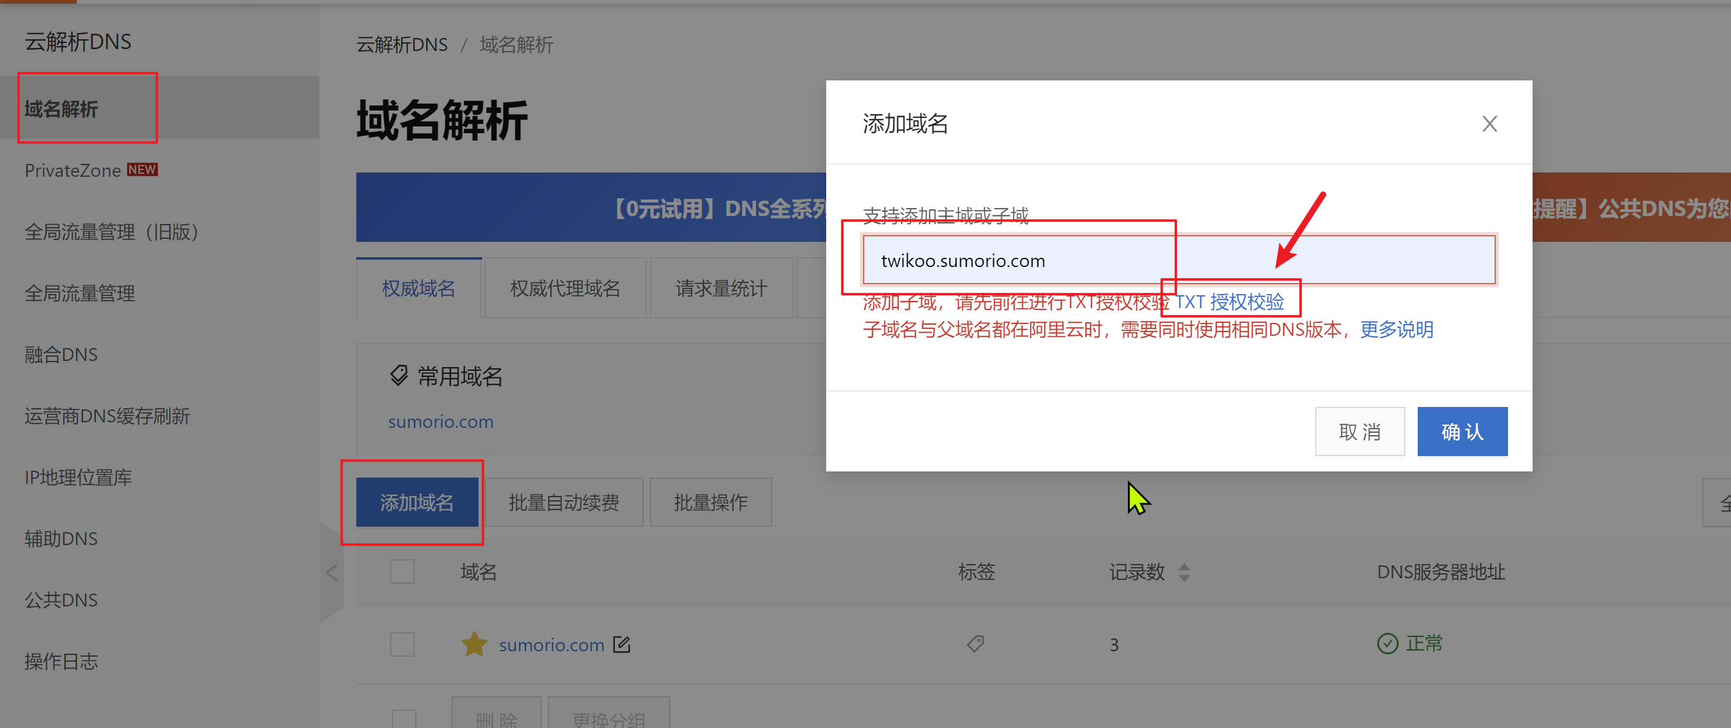Screen dimensions: 1731x728
Task: Click the 更多说明 link
Action: pos(1396,330)
